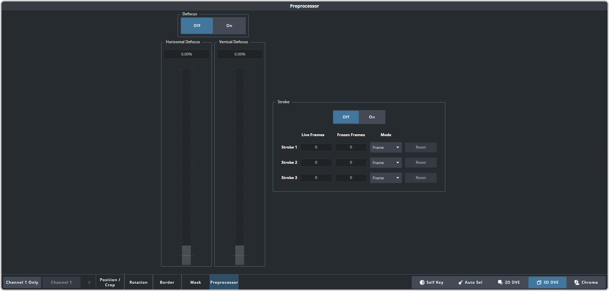The width and height of the screenshot is (609, 291).
Task: Select the Self Key icon button
Action: click(431, 282)
